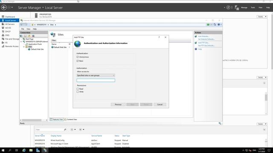Click roles or user groups text field
This screenshot has width=273, height=153.
[x=96, y=80]
